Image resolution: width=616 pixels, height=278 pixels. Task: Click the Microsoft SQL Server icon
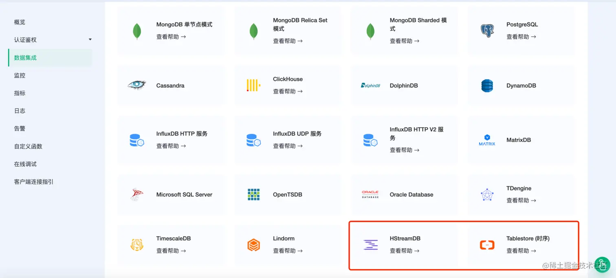click(137, 194)
